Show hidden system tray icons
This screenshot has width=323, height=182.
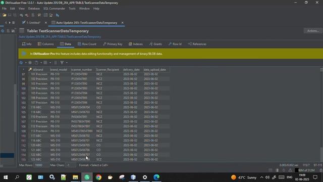(x=261, y=177)
